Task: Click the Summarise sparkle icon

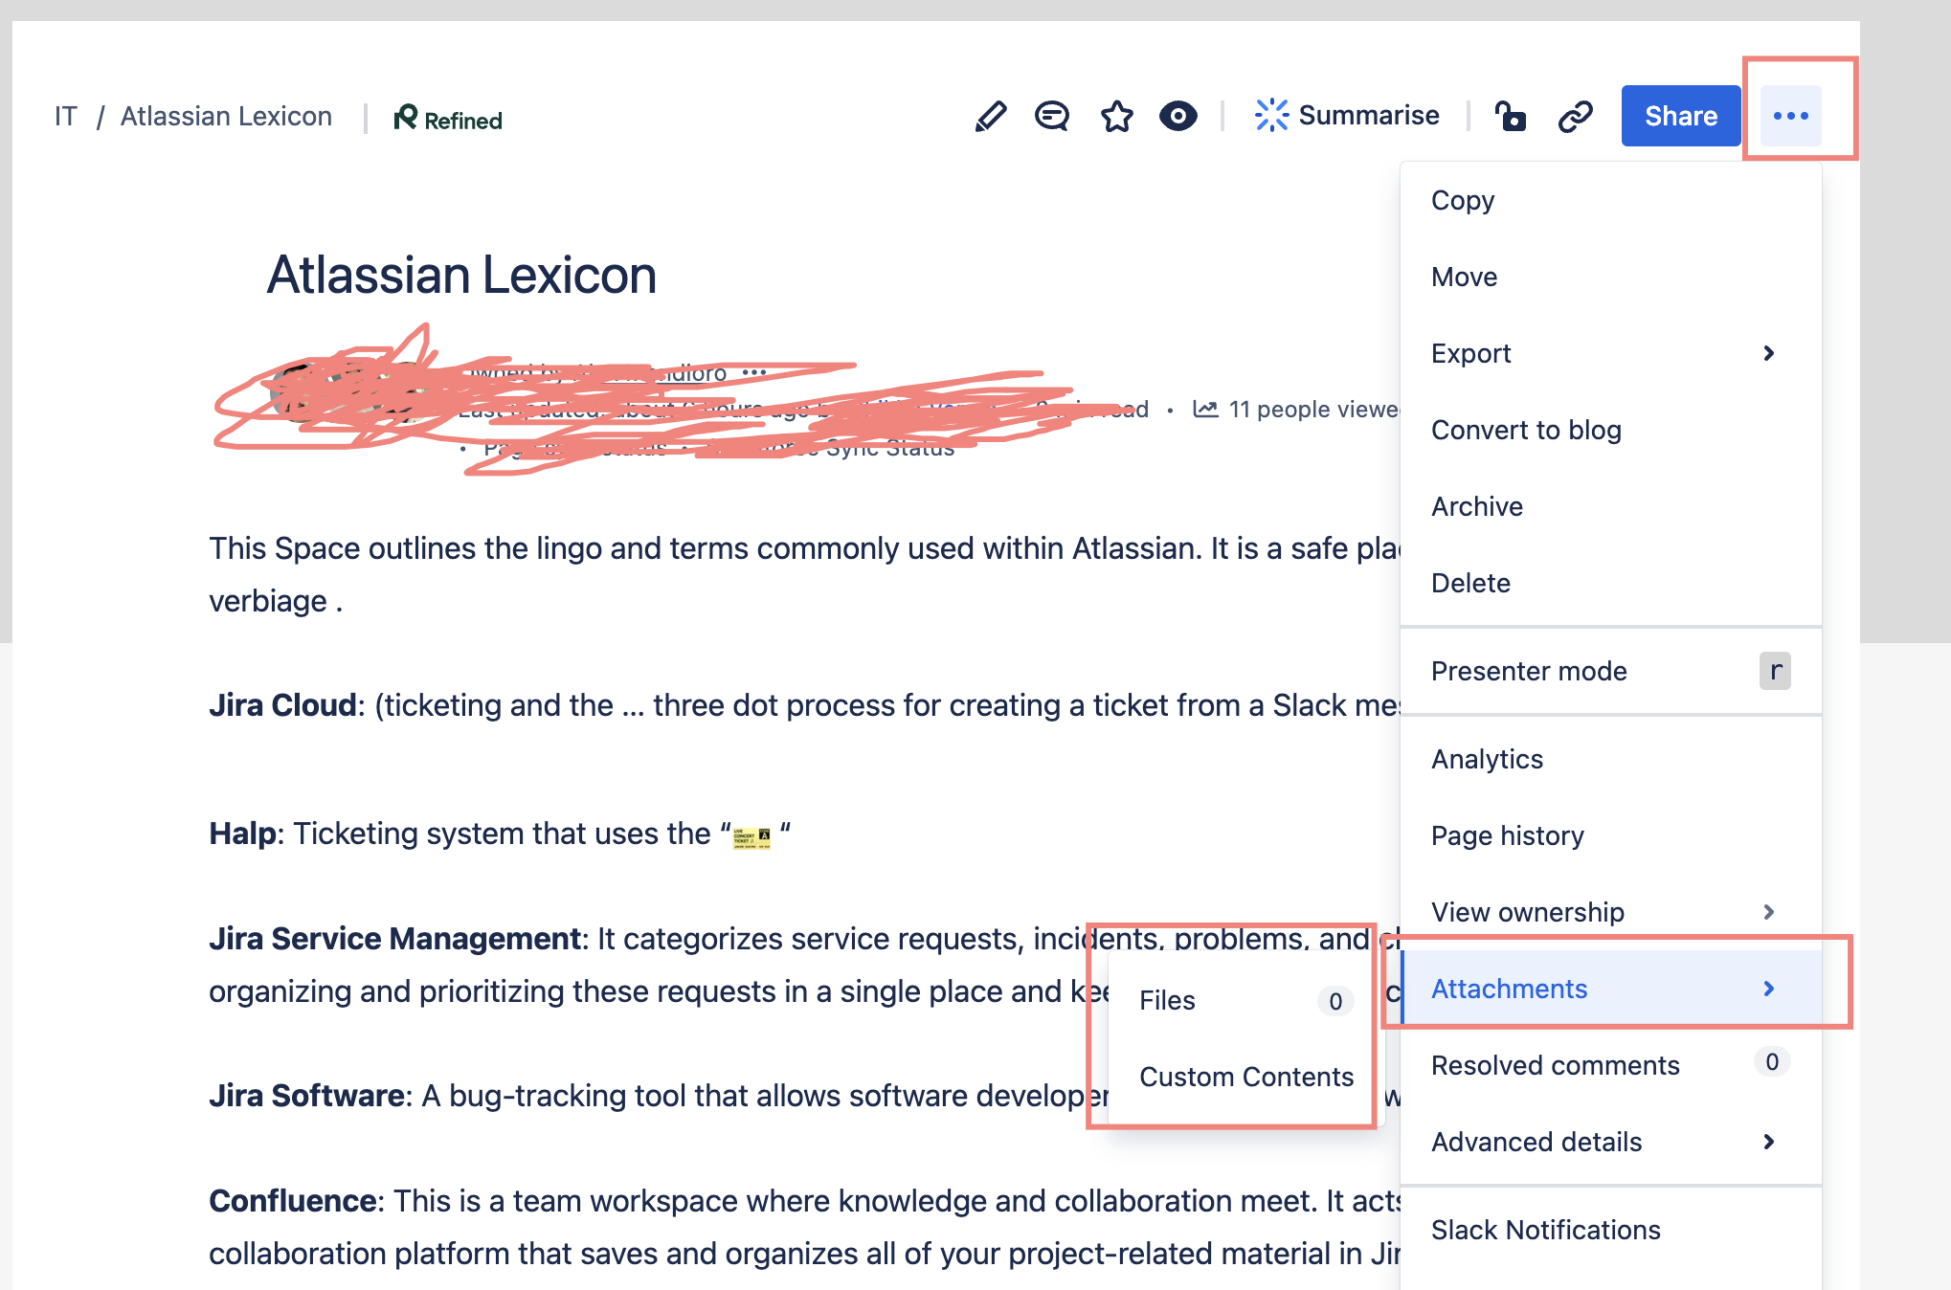Action: tap(1271, 114)
